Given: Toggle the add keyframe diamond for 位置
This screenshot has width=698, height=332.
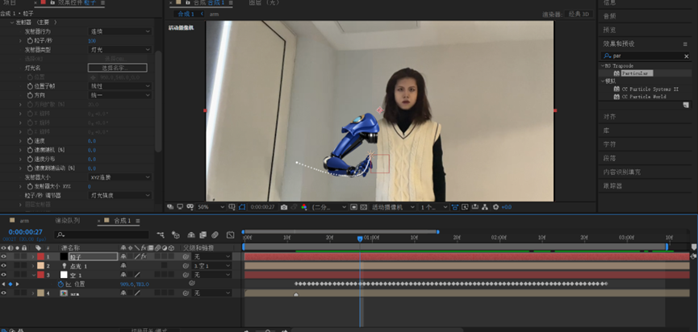Looking at the screenshot, I should (10, 284).
